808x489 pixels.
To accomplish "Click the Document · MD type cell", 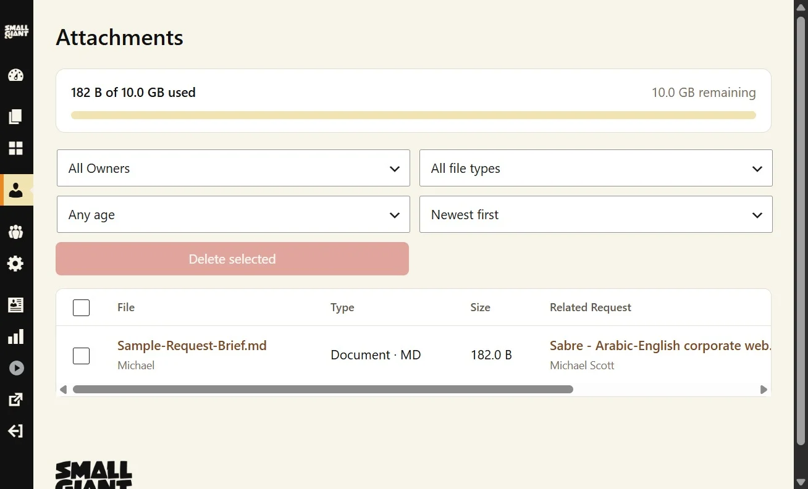I will 376,355.
